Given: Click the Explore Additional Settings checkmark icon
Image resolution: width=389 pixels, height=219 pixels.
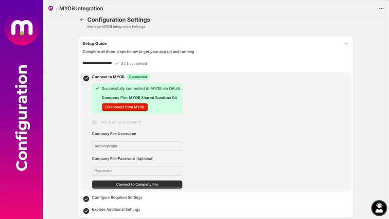Looking at the screenshot, I should [x=86, y=211].
